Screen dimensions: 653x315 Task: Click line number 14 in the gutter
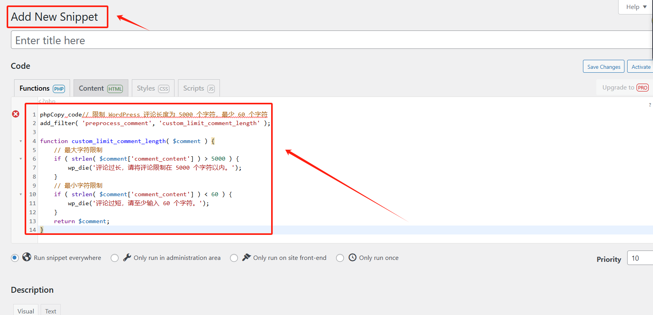tap(32, 230)
